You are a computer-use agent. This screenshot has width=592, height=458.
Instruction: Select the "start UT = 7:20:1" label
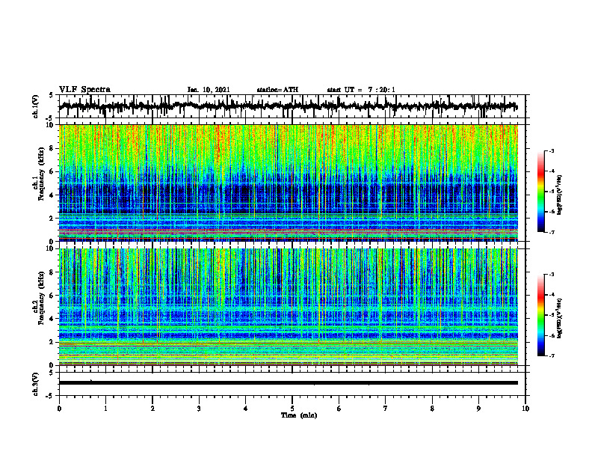pyautogui.click(x=361, y=90)
